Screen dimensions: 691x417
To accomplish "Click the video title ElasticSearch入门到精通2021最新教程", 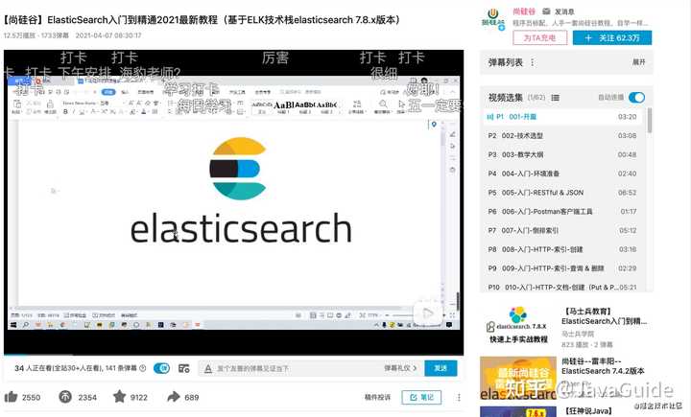I will coord(202,20).
